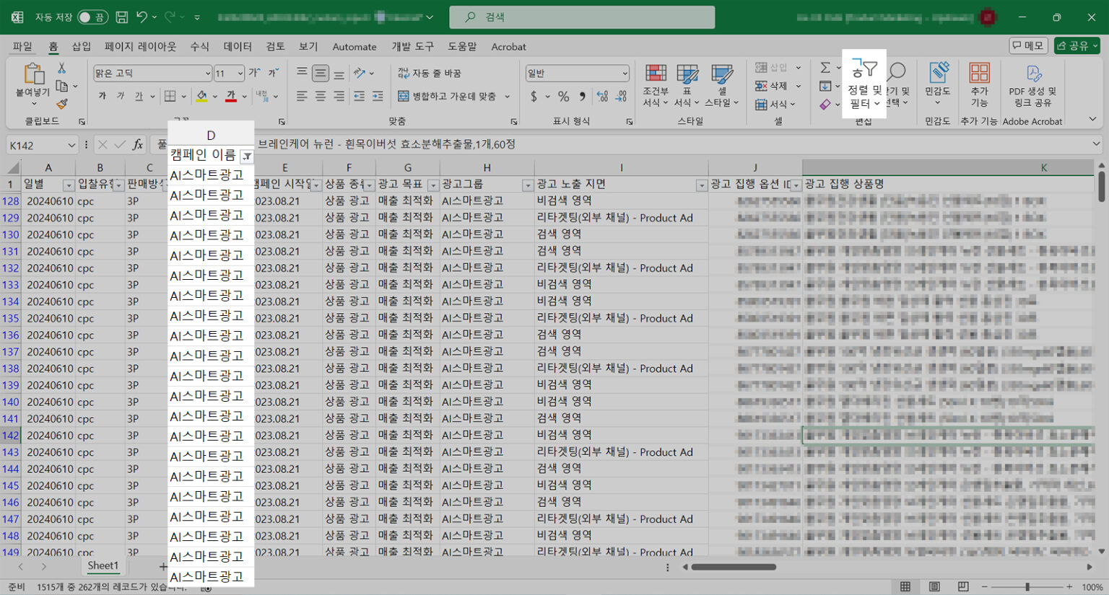The height and width of the screenshot is (595, 1109).
Task: Click the decrease decimal icon
Action: pyautogui.click(x=621, y=96)
